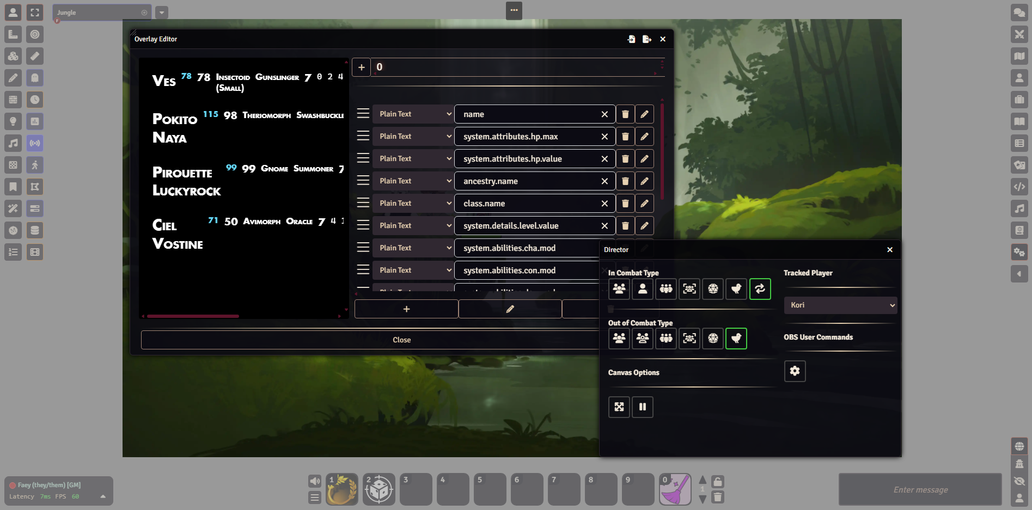The height and width of the screenshot is (510, 1032).
Task: Click the ellipsis button at top center
Action: pos(514,10)
